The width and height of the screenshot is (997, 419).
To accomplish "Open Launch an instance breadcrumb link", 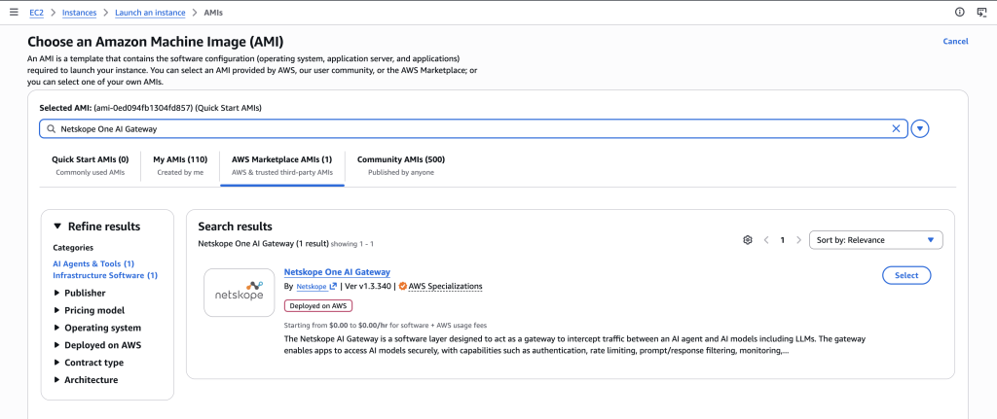I will point(150,13).
